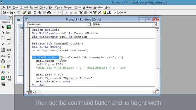Select the horizontal scrollbar control tool
196x110 pixels.
(3, 56)
